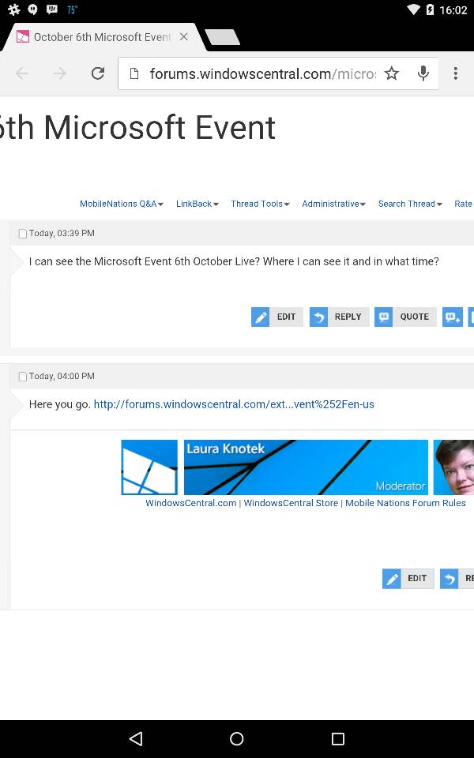Tap the BBM notification icon in status bar

pos(52,9)
